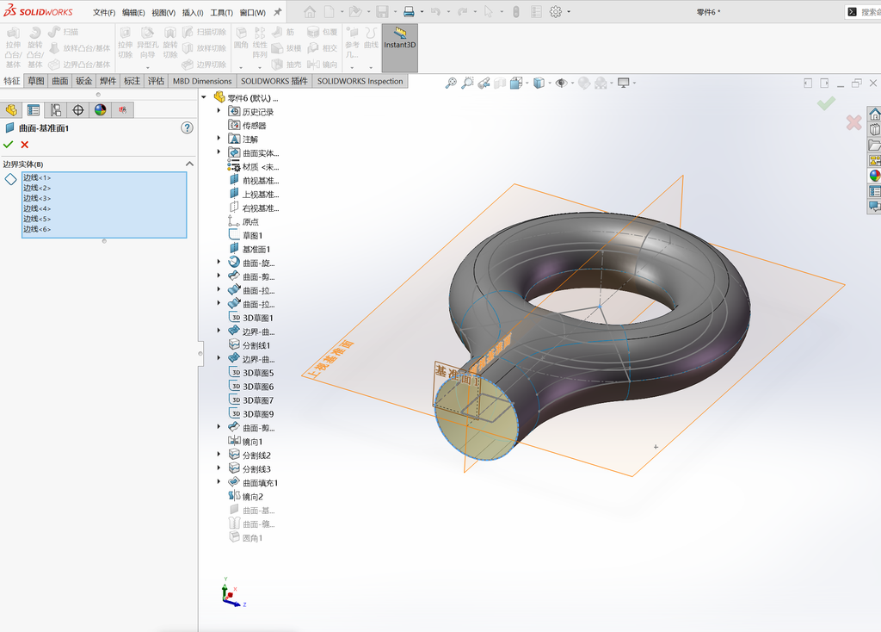Open the 文件(F) menu
881x632 pixels.
tap(104, 12)
